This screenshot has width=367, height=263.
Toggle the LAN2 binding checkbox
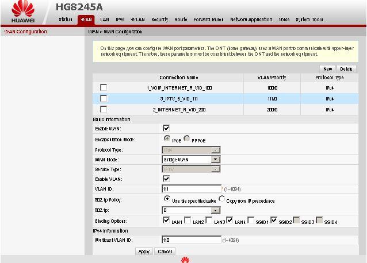188,220
